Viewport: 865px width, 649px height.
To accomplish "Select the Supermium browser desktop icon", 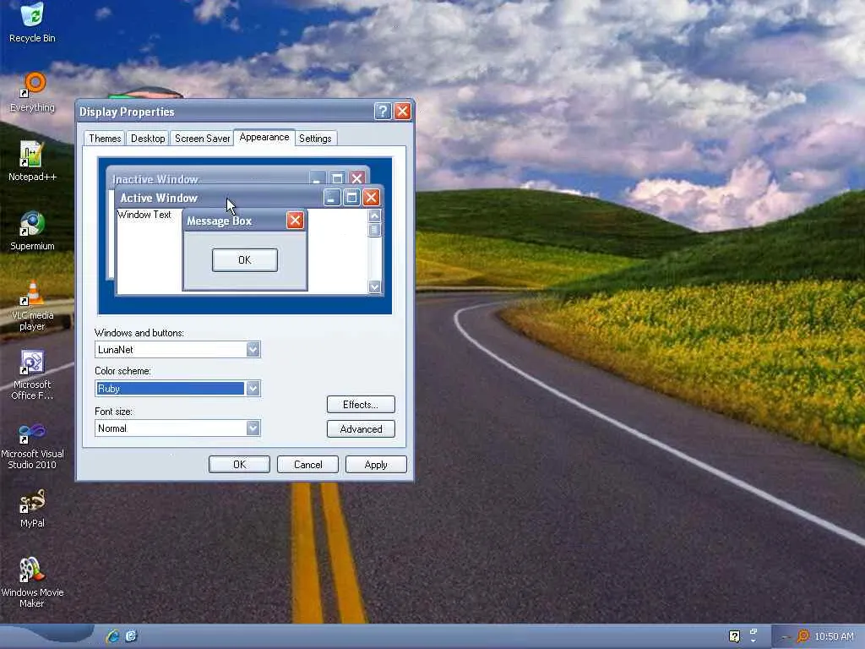I will pyautogui.click(x=32, y=231).
